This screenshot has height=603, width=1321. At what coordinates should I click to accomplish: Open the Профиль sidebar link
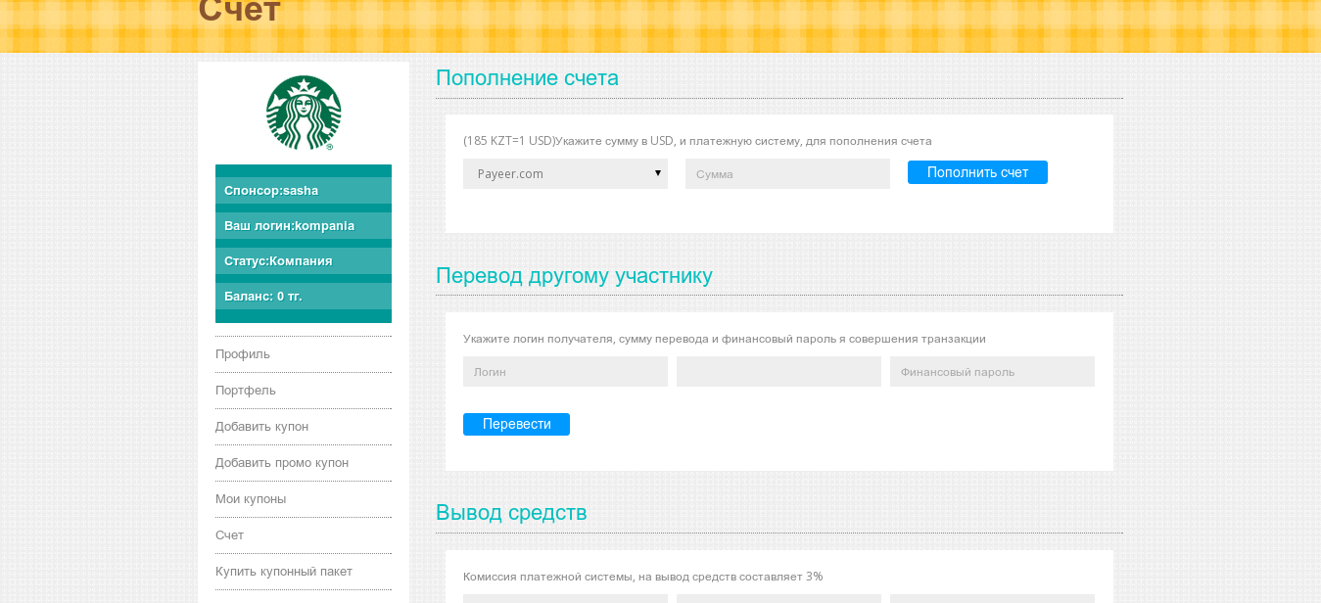point(243,354)
